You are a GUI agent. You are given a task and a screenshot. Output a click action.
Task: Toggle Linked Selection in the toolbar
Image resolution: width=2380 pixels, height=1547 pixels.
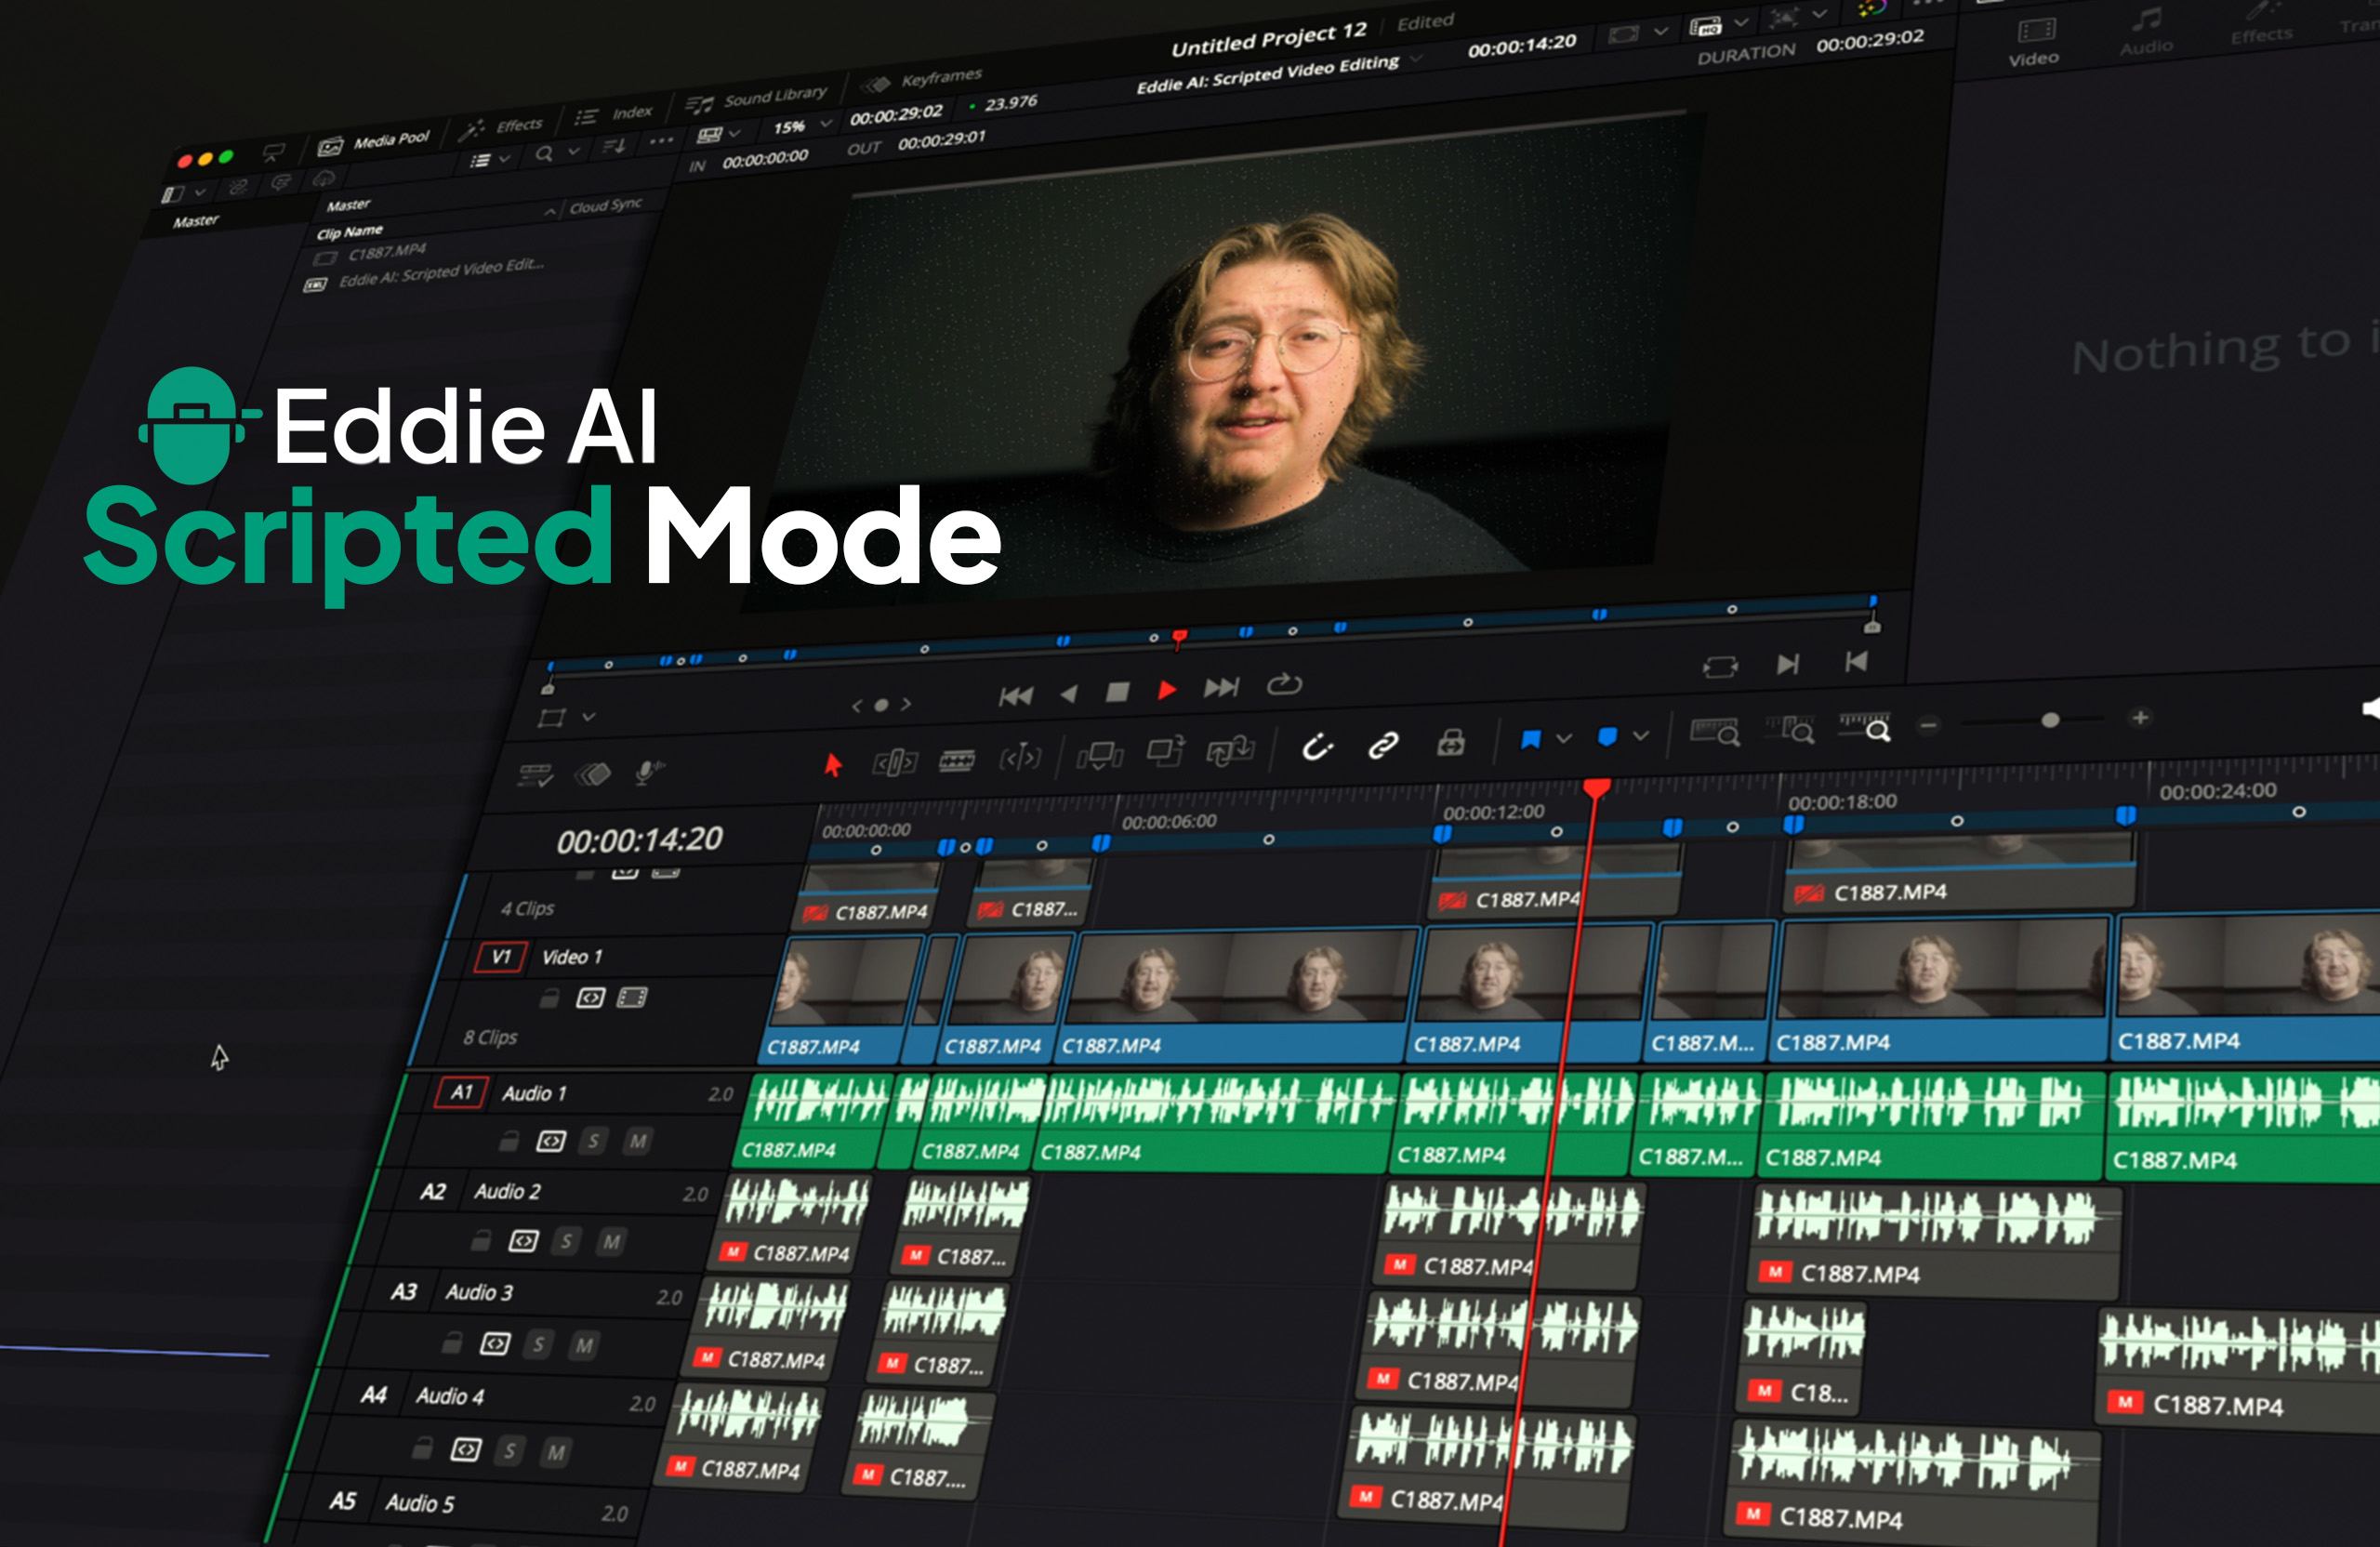[1384, 745]
